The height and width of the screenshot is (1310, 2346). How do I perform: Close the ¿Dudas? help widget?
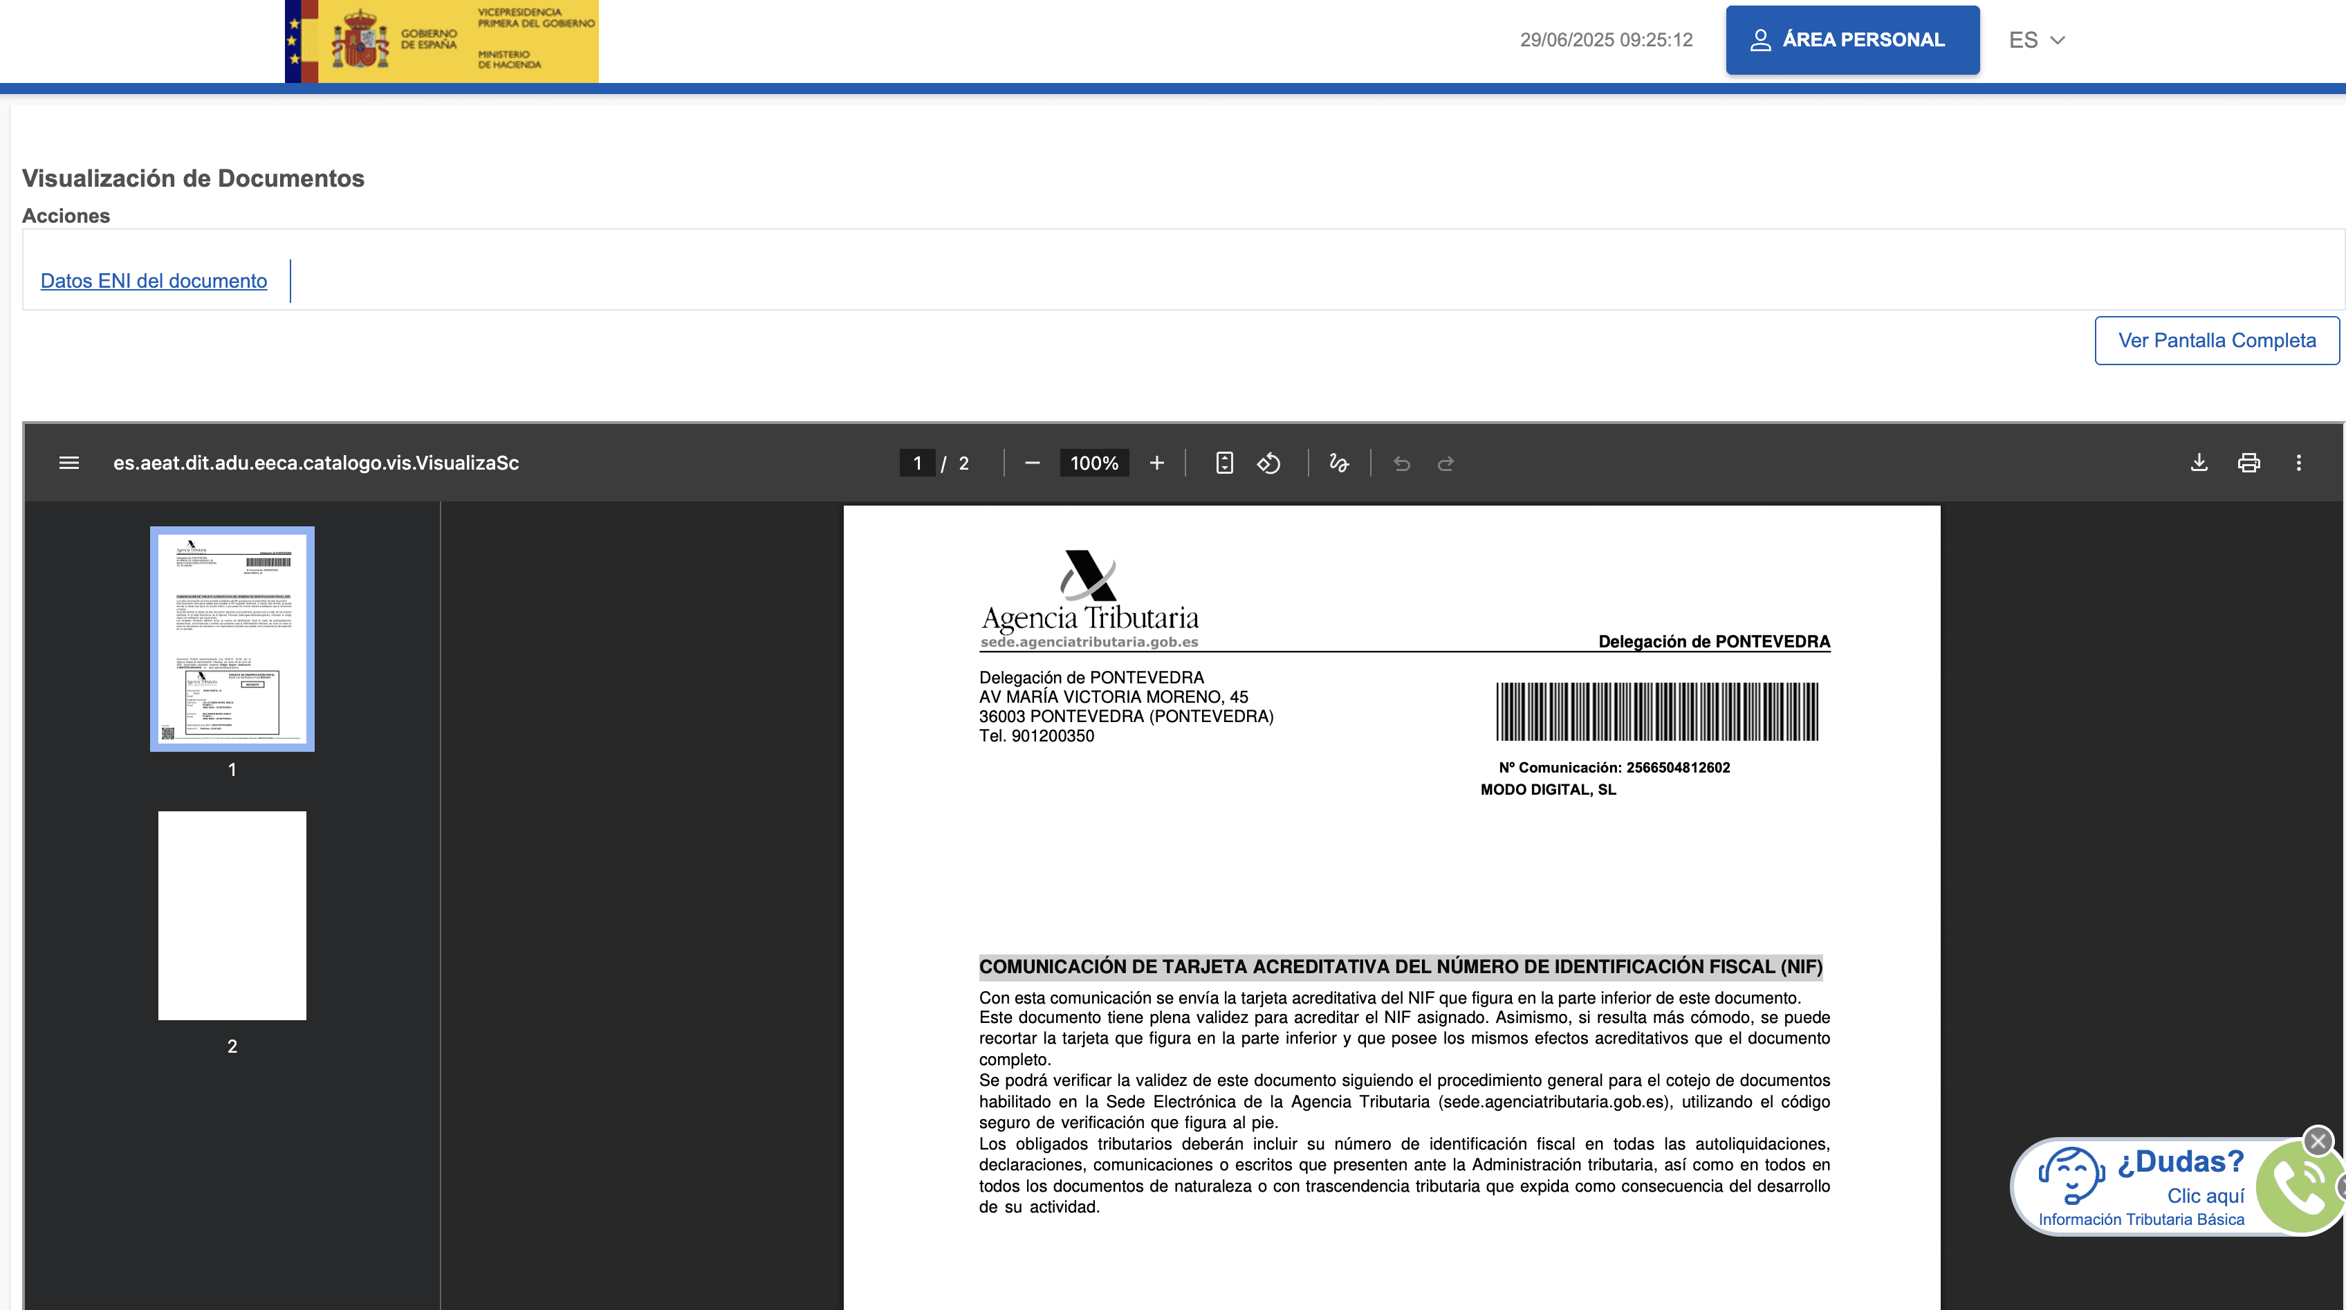point(2318,1141)
